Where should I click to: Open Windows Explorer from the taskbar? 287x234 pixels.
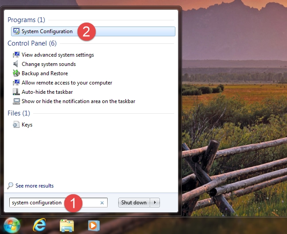pyautogui.click(x=67, y=226)
